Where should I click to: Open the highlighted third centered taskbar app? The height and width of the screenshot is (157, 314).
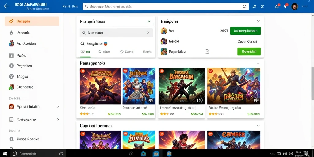pos(156,154)
